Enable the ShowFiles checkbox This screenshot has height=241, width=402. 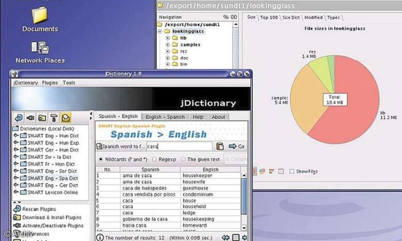tap(292, 171)
